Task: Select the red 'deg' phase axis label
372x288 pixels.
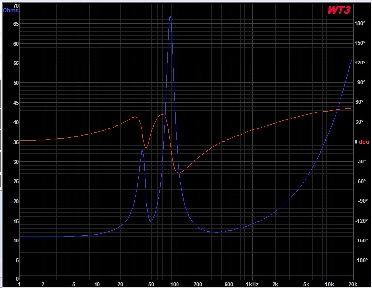Action: click(364, 142)
